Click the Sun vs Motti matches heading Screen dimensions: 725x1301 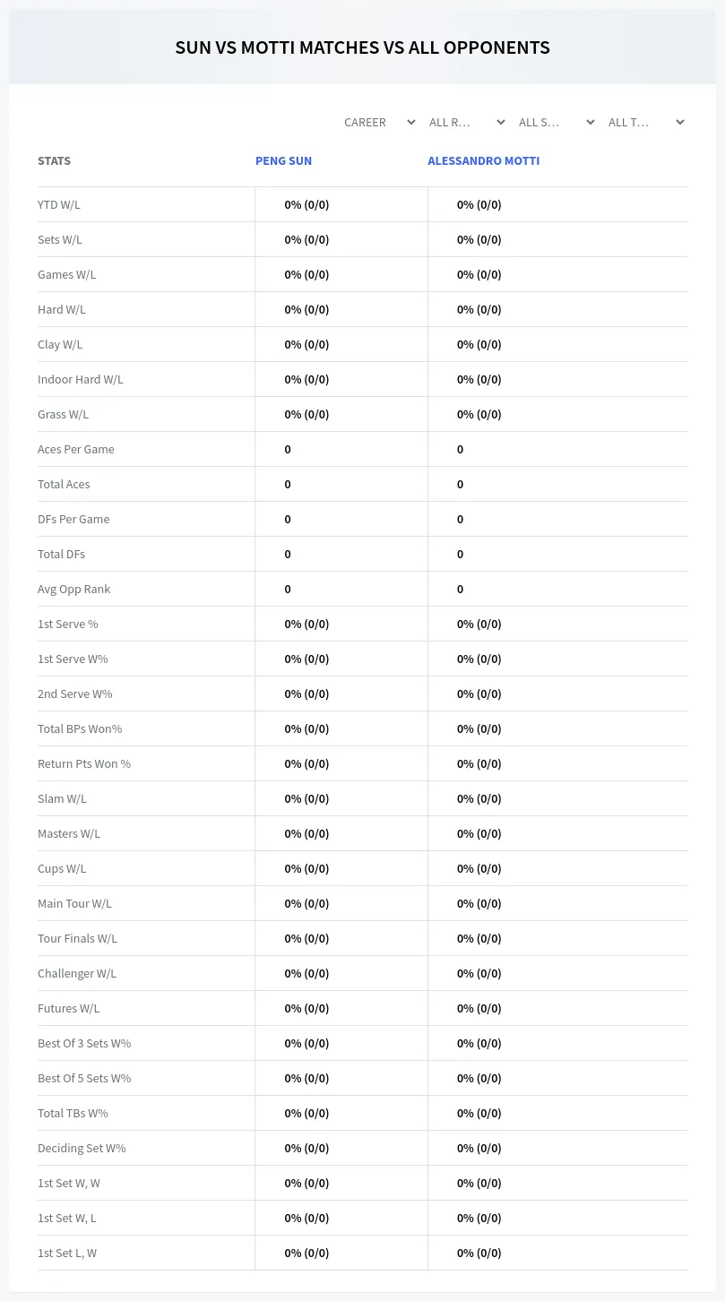click(x=363, y=47)
